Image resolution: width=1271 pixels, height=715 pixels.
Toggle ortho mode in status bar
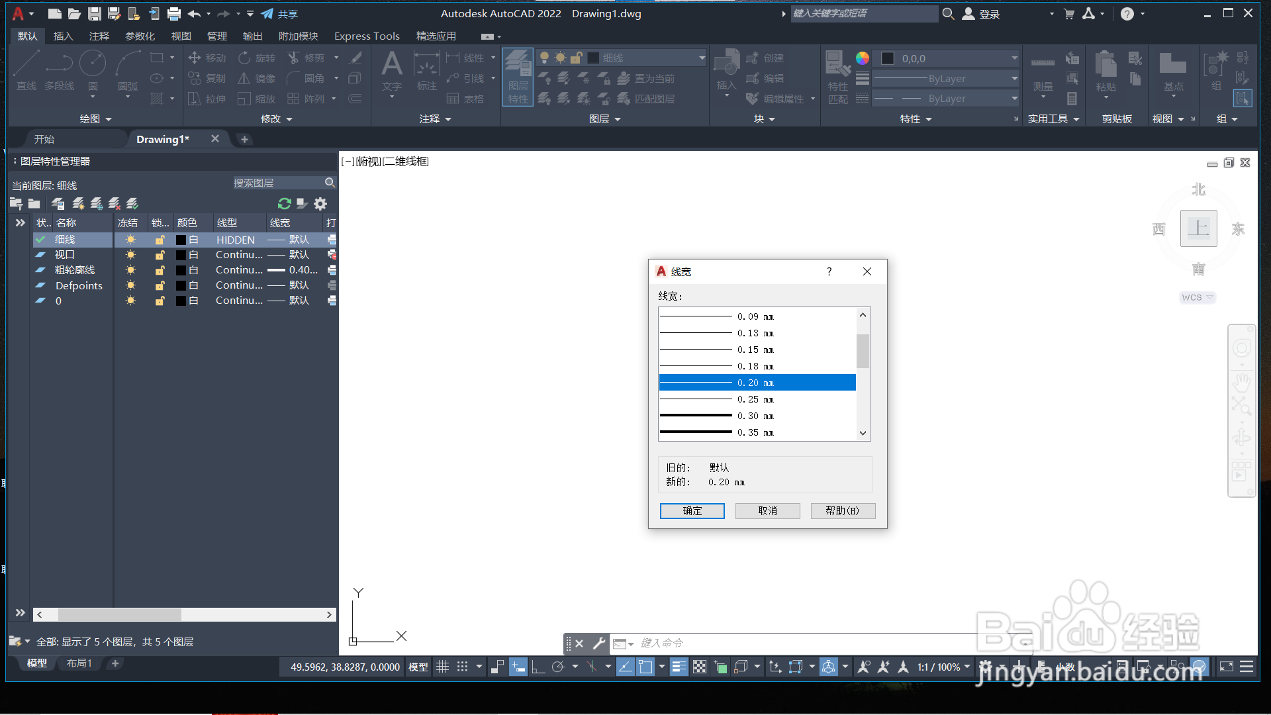coord(538,667)
